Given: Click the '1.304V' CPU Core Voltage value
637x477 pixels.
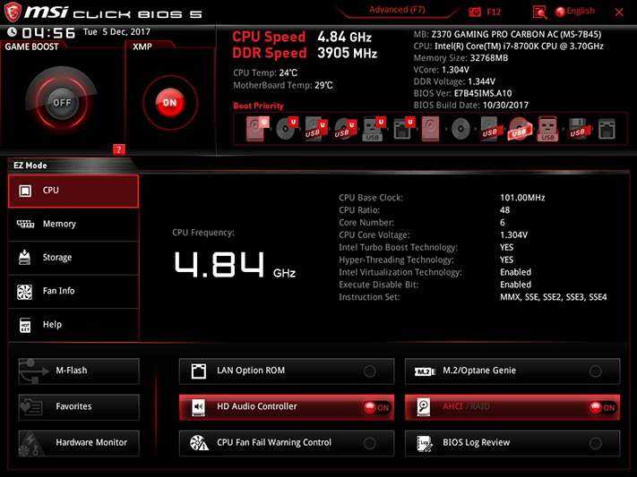Looking at the screenshot, I should coord(514,235).
